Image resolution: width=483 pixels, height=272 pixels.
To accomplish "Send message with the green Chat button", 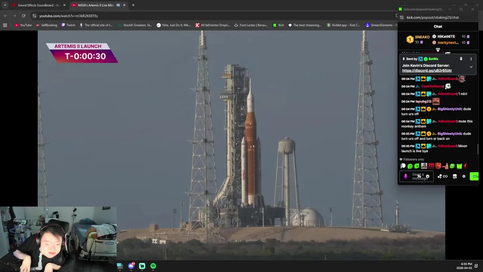I will click(474, 176).
